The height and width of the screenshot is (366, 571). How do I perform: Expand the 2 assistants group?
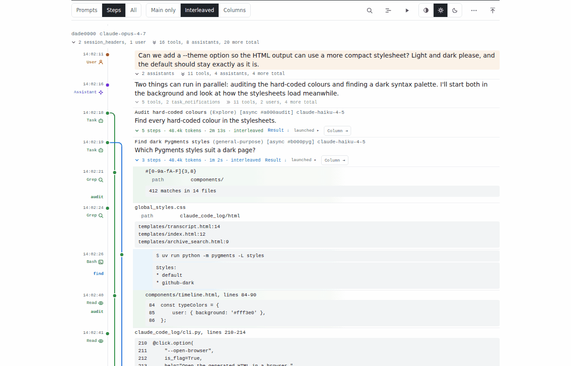click(x=154, y=74)
